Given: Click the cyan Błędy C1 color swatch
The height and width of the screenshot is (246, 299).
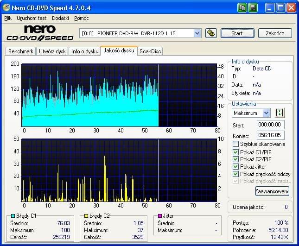Looking at the screenshot, I should 13,216.
